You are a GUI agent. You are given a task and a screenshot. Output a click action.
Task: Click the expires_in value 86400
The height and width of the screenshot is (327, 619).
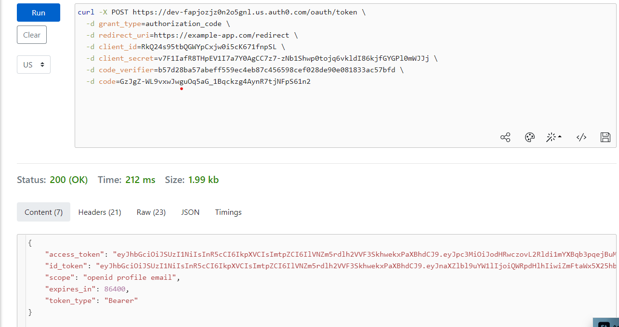[115, 288]
